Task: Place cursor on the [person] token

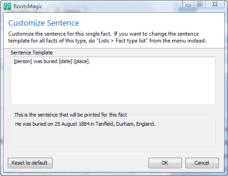Action: pos(23,61)
